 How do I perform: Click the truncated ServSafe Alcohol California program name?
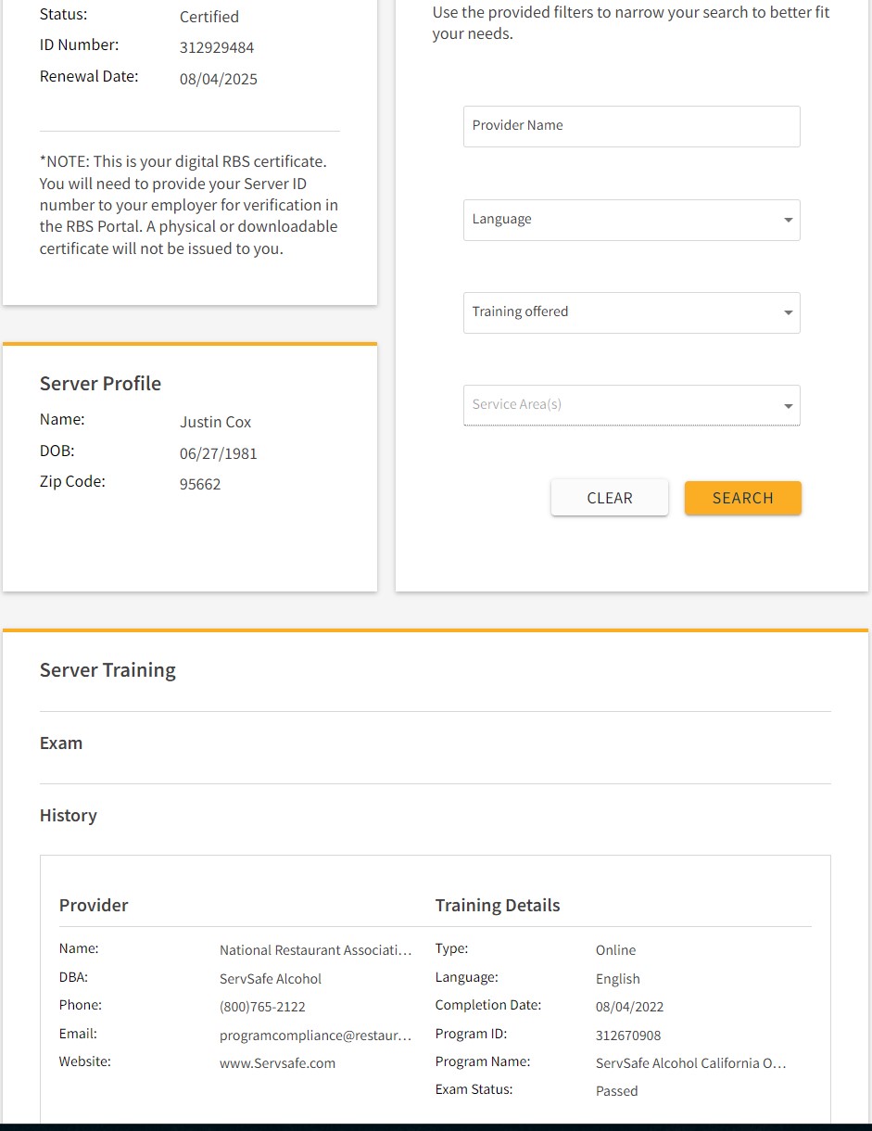690,1063
